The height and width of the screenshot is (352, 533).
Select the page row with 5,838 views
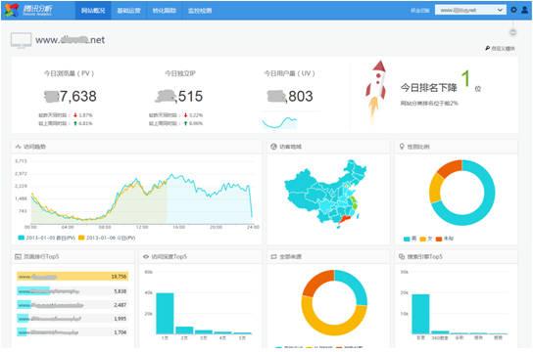(x=73, y=291)
